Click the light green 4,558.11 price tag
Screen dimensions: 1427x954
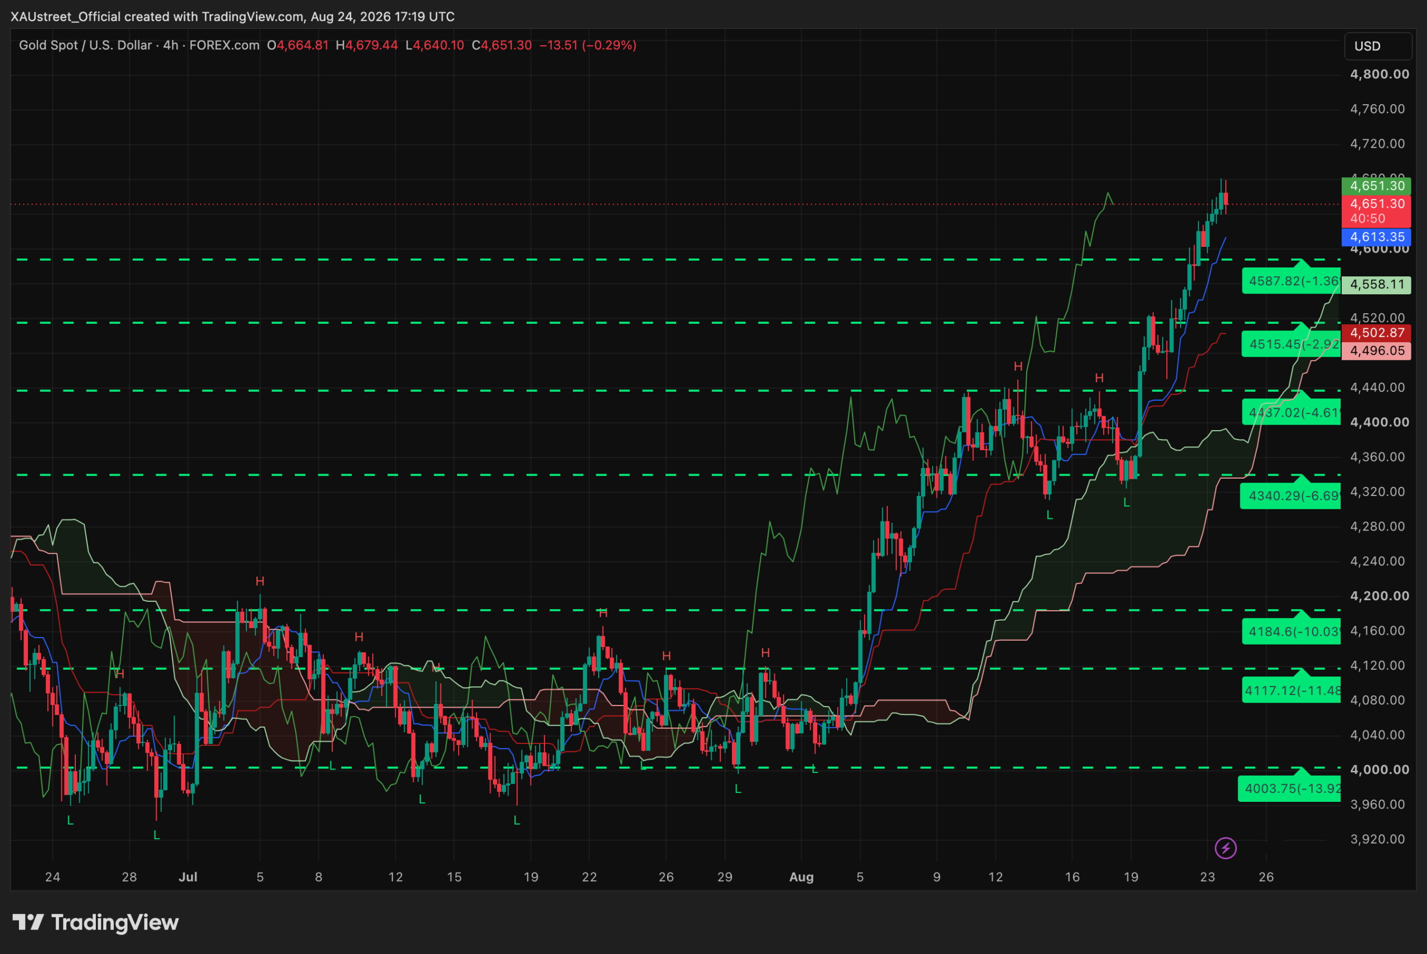click(1376, 284)
